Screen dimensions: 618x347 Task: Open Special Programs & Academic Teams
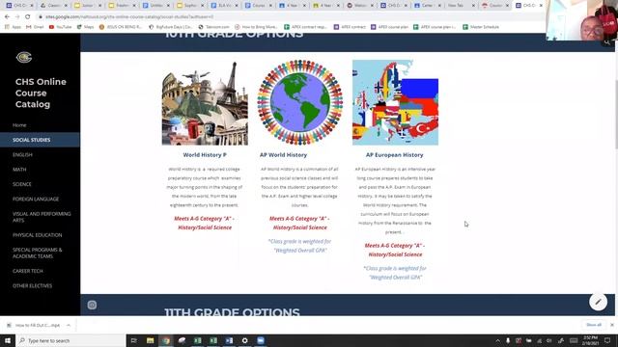37,253
